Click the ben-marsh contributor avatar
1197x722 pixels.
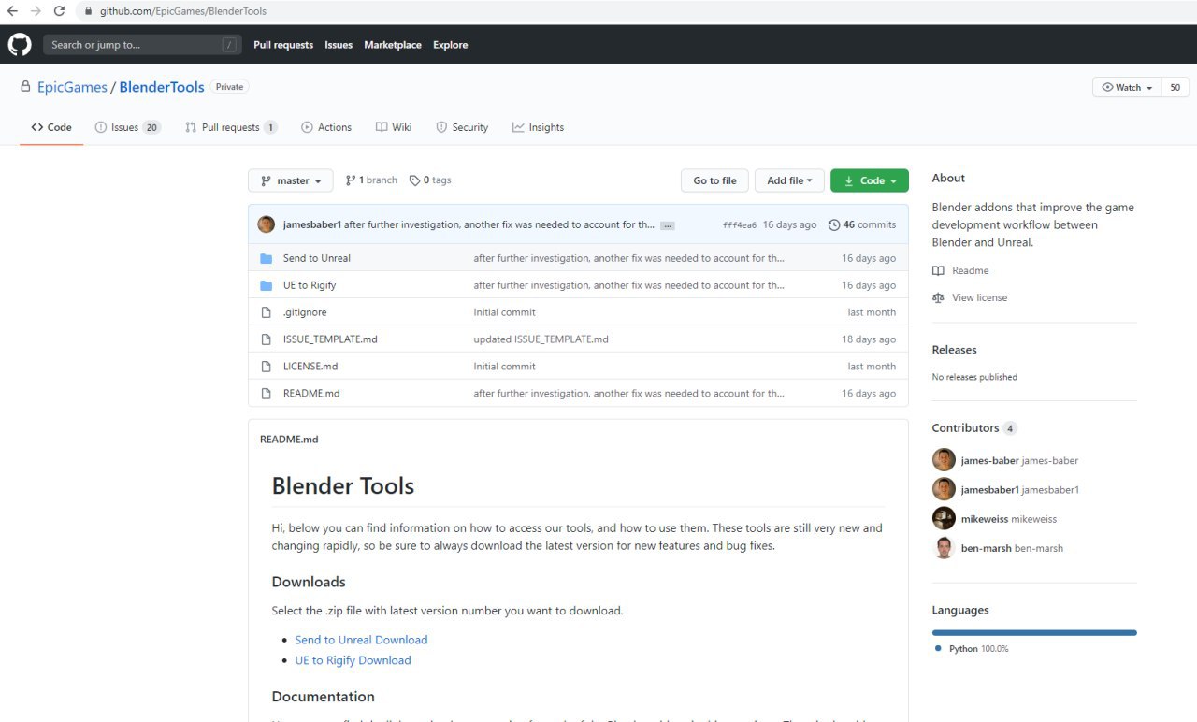pos(944,548)
